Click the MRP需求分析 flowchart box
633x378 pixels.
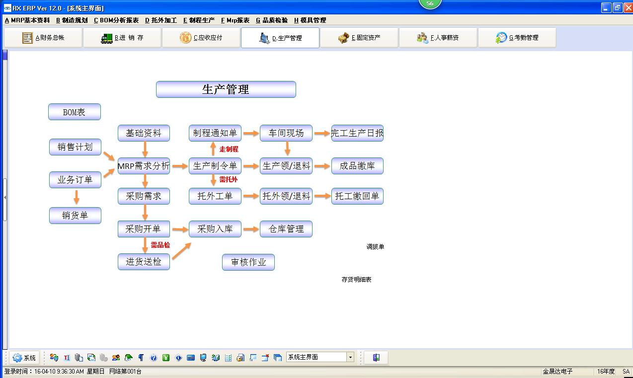coord(144,166)
